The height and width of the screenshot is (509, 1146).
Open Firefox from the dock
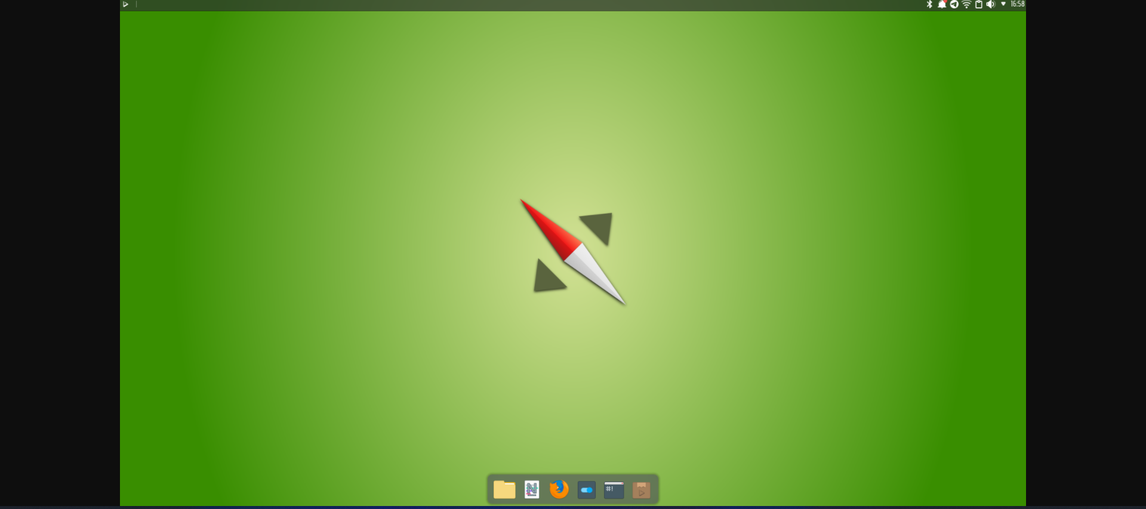[559, 489]
